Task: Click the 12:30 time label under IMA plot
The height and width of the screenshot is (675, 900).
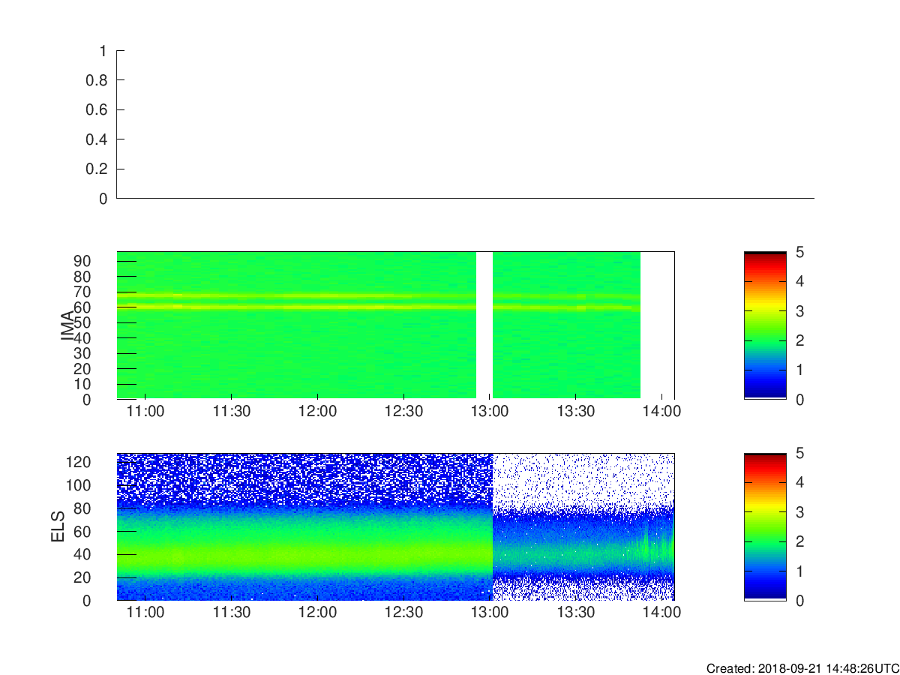Action: point(403,412)
